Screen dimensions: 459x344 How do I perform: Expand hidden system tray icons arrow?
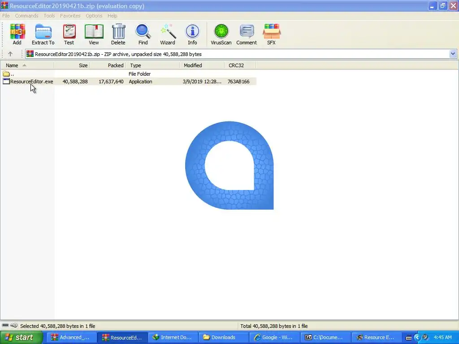pyautogui.click(x=417, y=337)
